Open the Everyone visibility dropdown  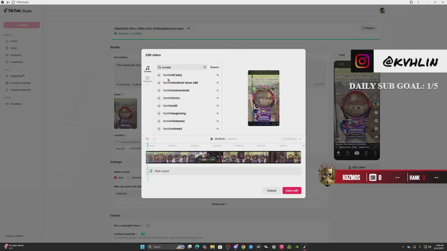click(x=128, y=193)
